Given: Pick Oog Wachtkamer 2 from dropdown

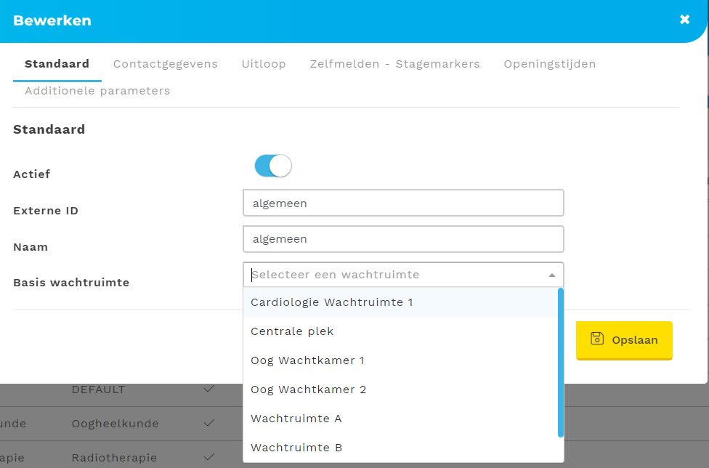Looking at the screenshot, I should (x=308, y=390).
